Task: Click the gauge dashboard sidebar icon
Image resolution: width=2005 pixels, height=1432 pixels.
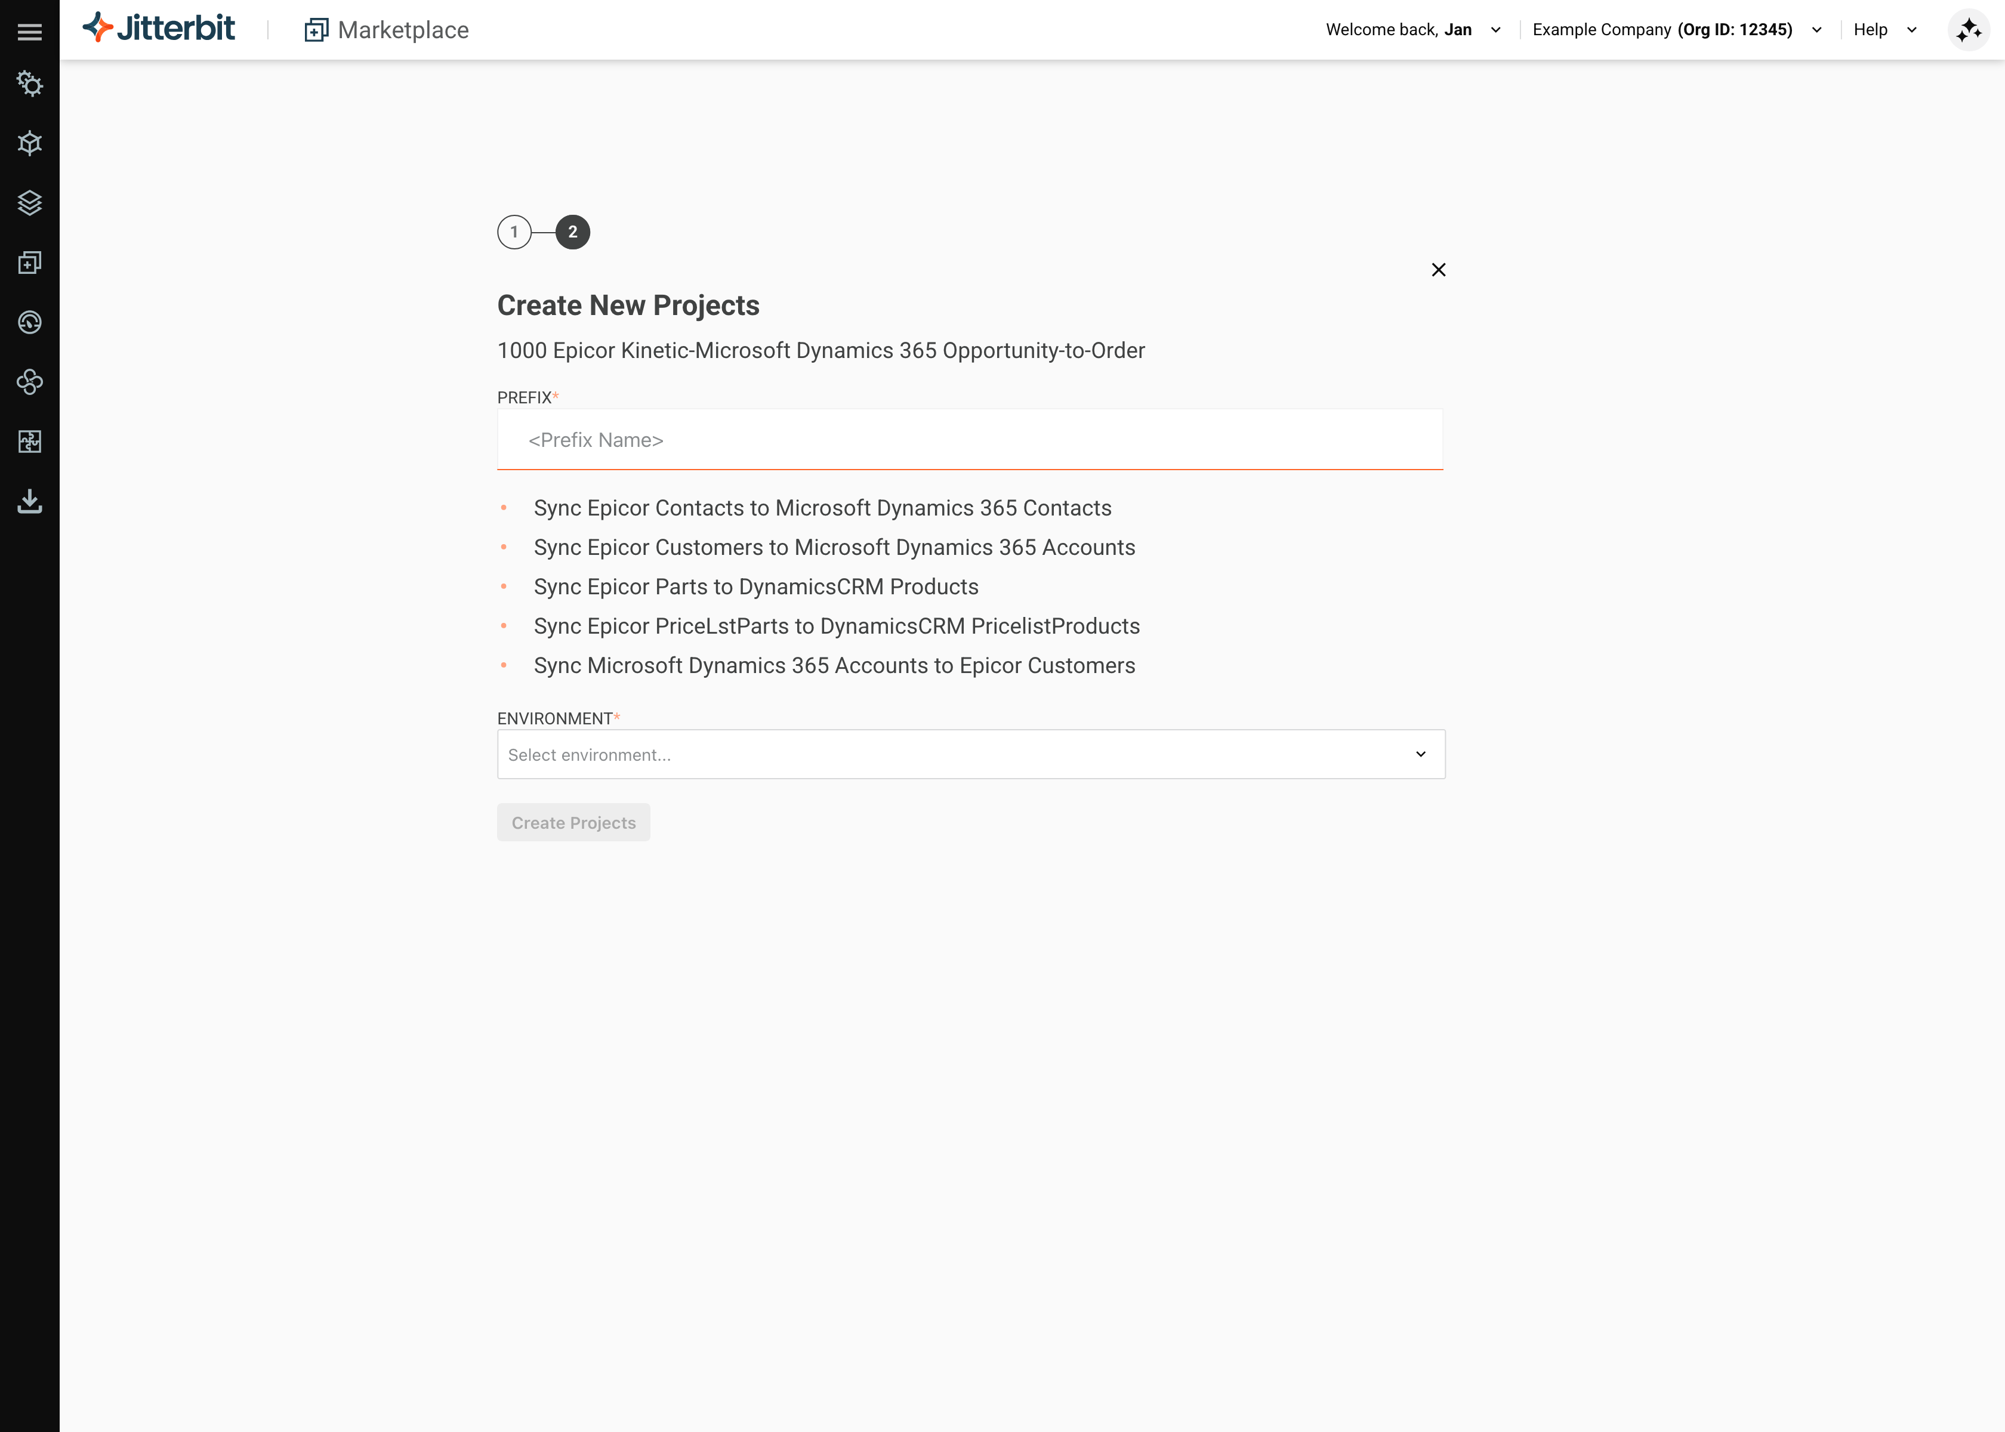Action: 29,322
